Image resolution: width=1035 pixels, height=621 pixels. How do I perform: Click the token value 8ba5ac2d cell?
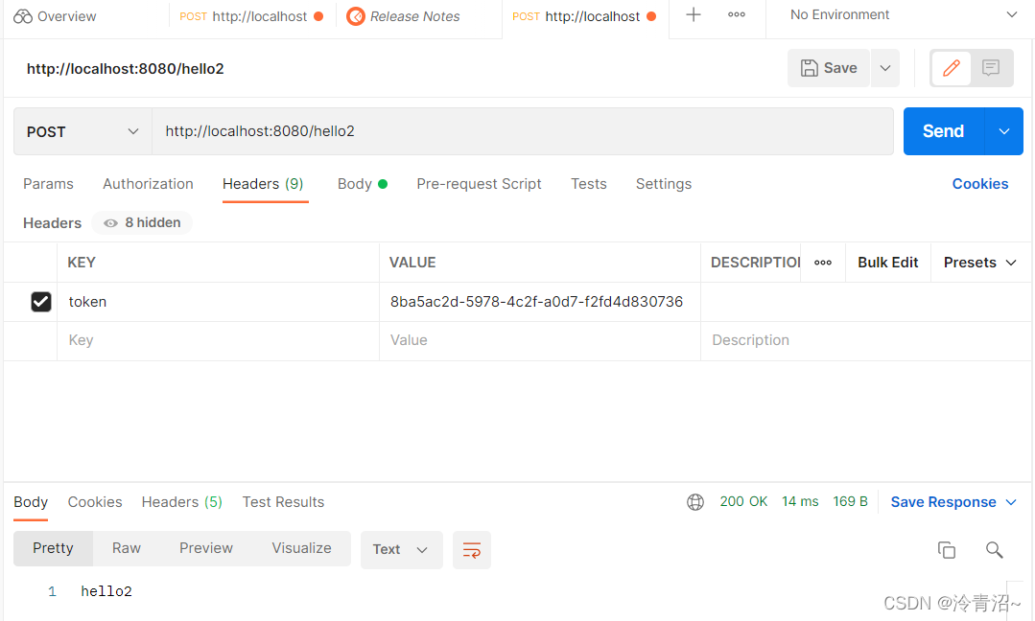(x=539, y=302)
